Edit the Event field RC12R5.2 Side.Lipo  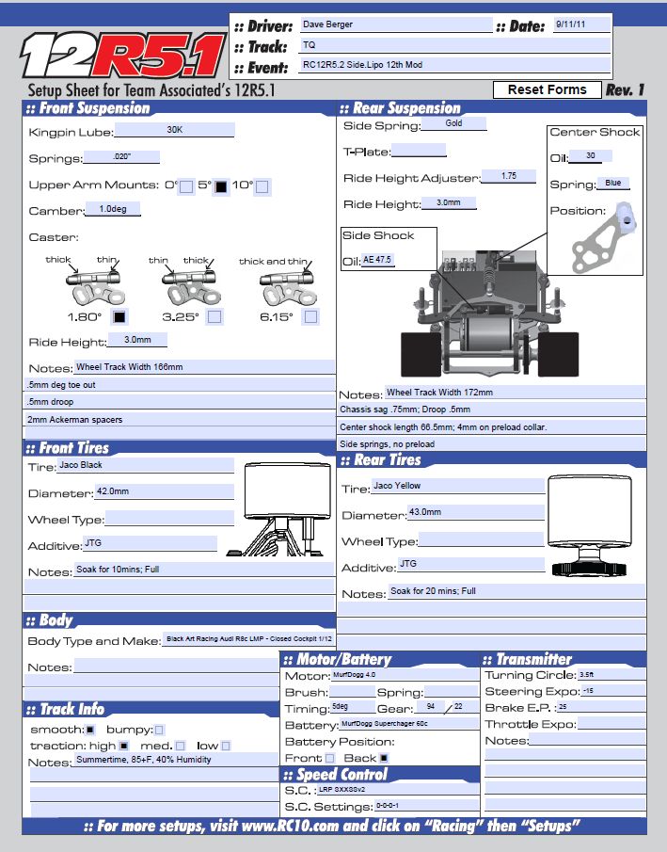point(455,65)
